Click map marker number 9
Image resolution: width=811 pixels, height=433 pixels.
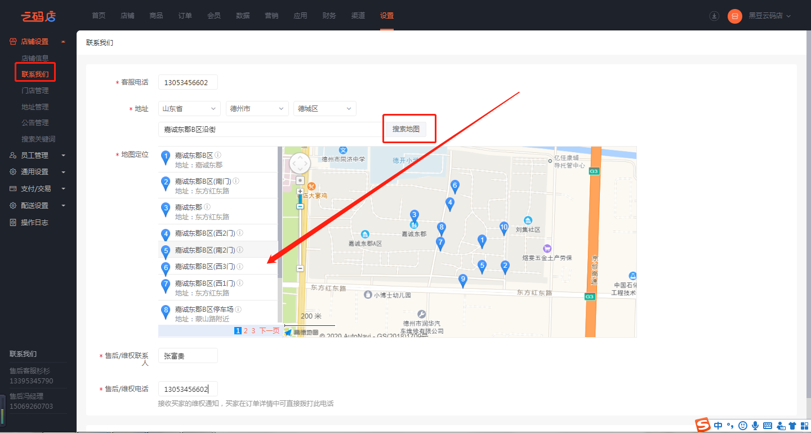tap(463, 280)
